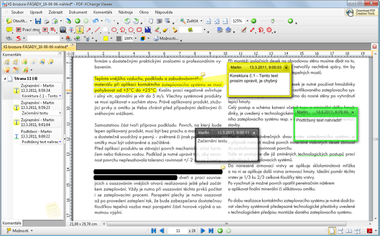Print the document using the printer icon
The width and height of the screenshot is (380, 236).
(x=46, y=21)
